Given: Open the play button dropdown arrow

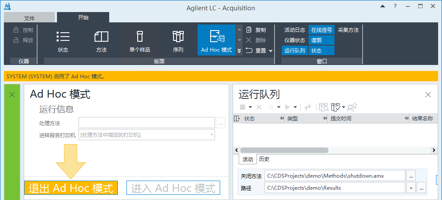Looking at the screenshot, I should tap(295, 107).
